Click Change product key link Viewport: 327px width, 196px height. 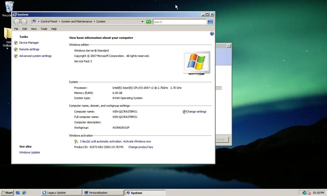coord(141,147)
